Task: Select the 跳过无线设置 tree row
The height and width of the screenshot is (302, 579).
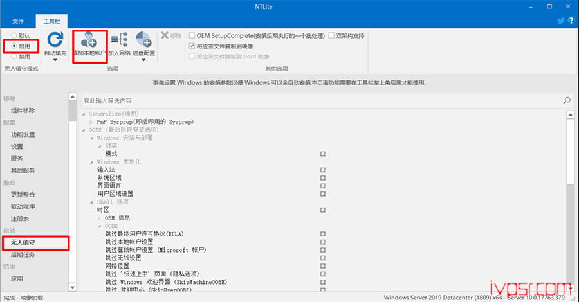Action: 124,258
